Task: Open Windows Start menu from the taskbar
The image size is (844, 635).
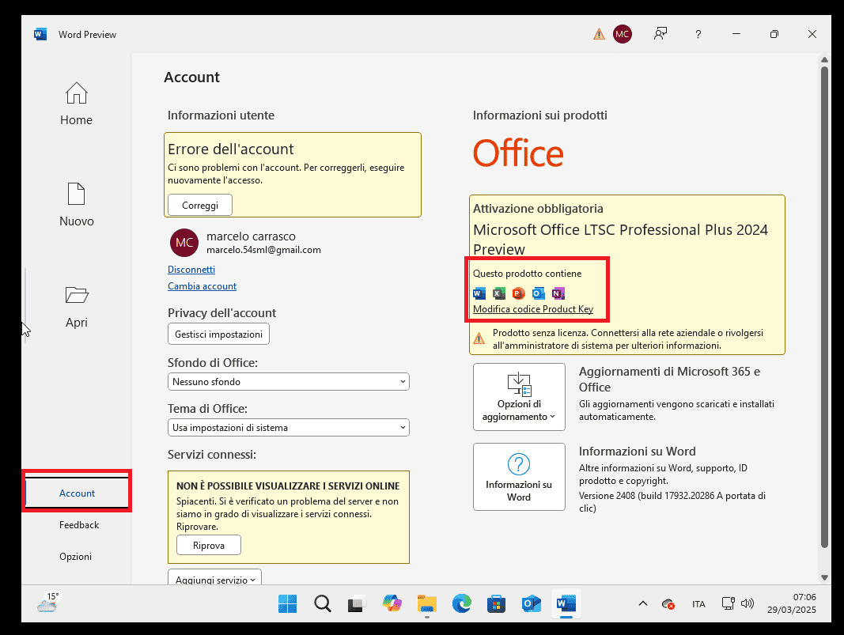Action: (x=287, y=604)
